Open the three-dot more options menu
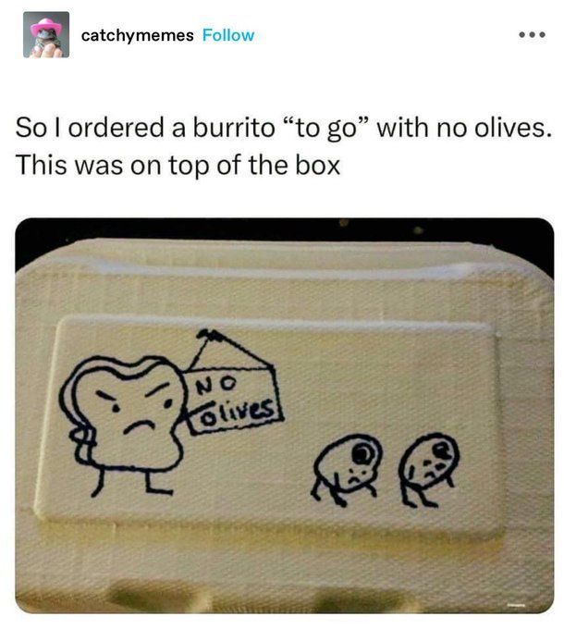Screen dimensions: 564x629 532,35
